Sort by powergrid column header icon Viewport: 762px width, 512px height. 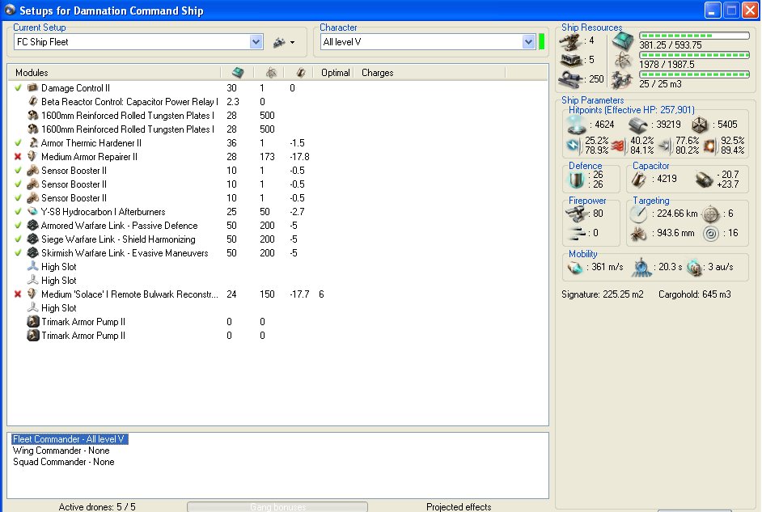[x=271, y=73]
